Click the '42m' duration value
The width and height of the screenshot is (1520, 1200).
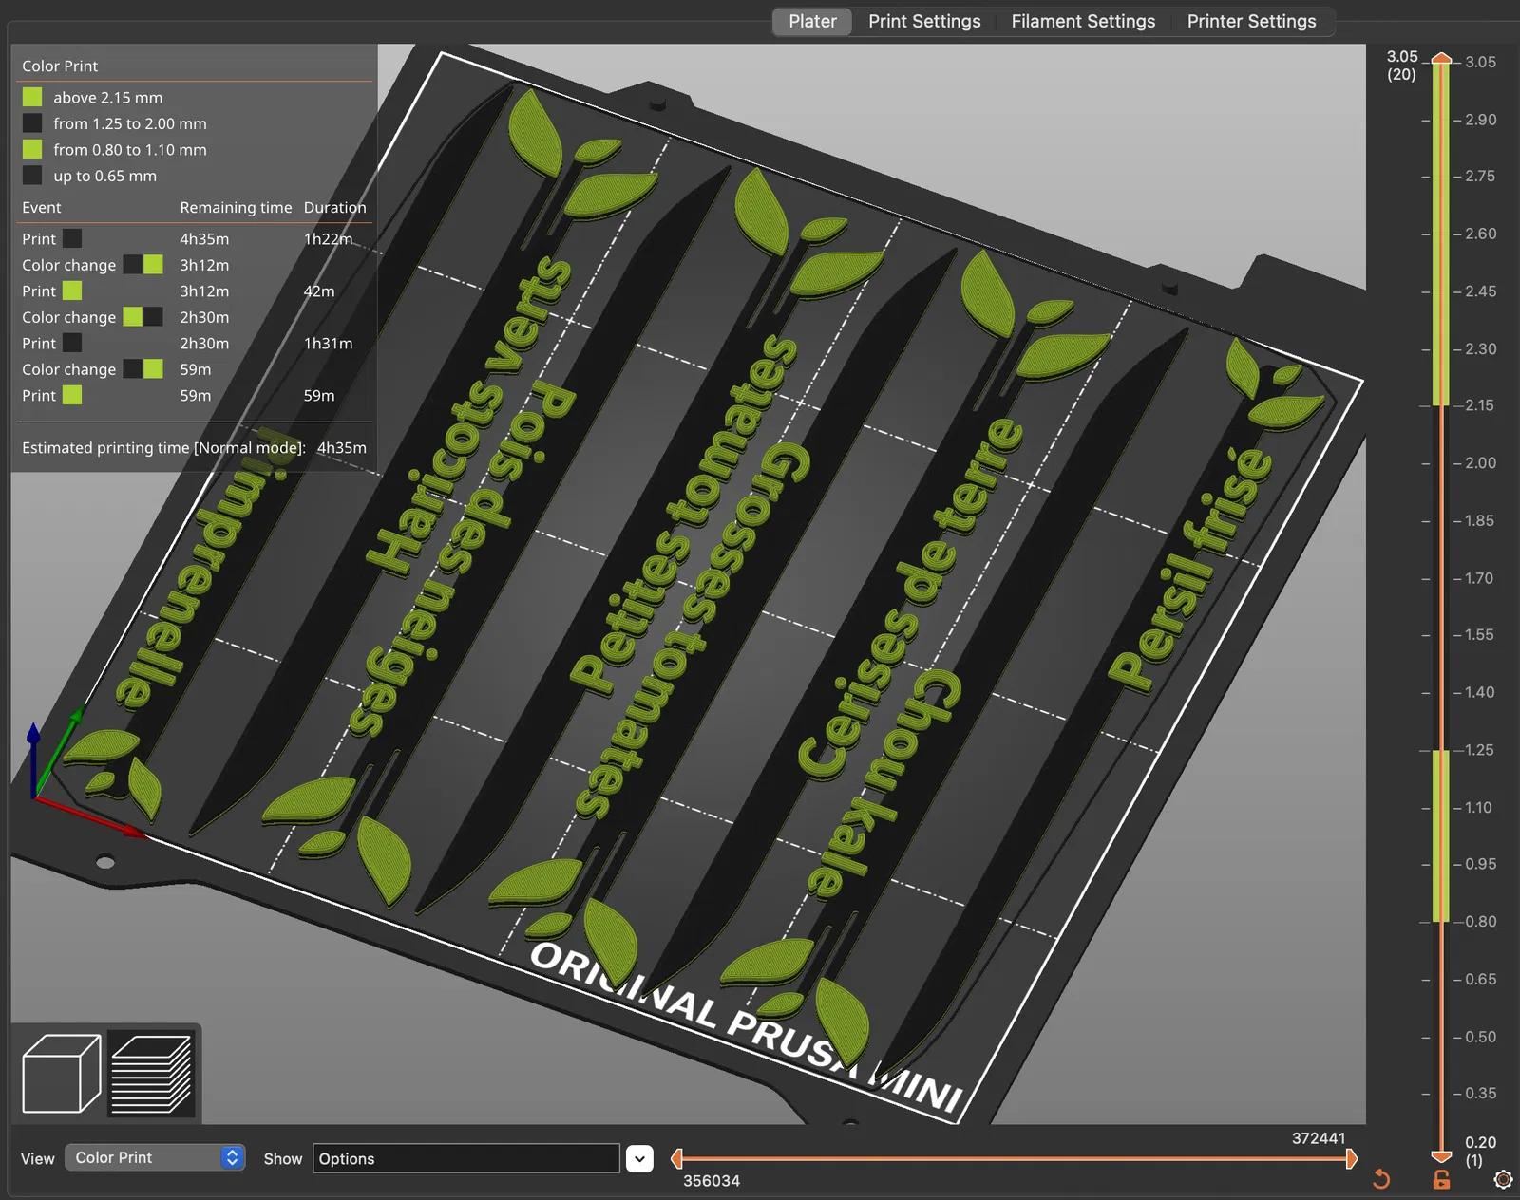click(319, 291)
